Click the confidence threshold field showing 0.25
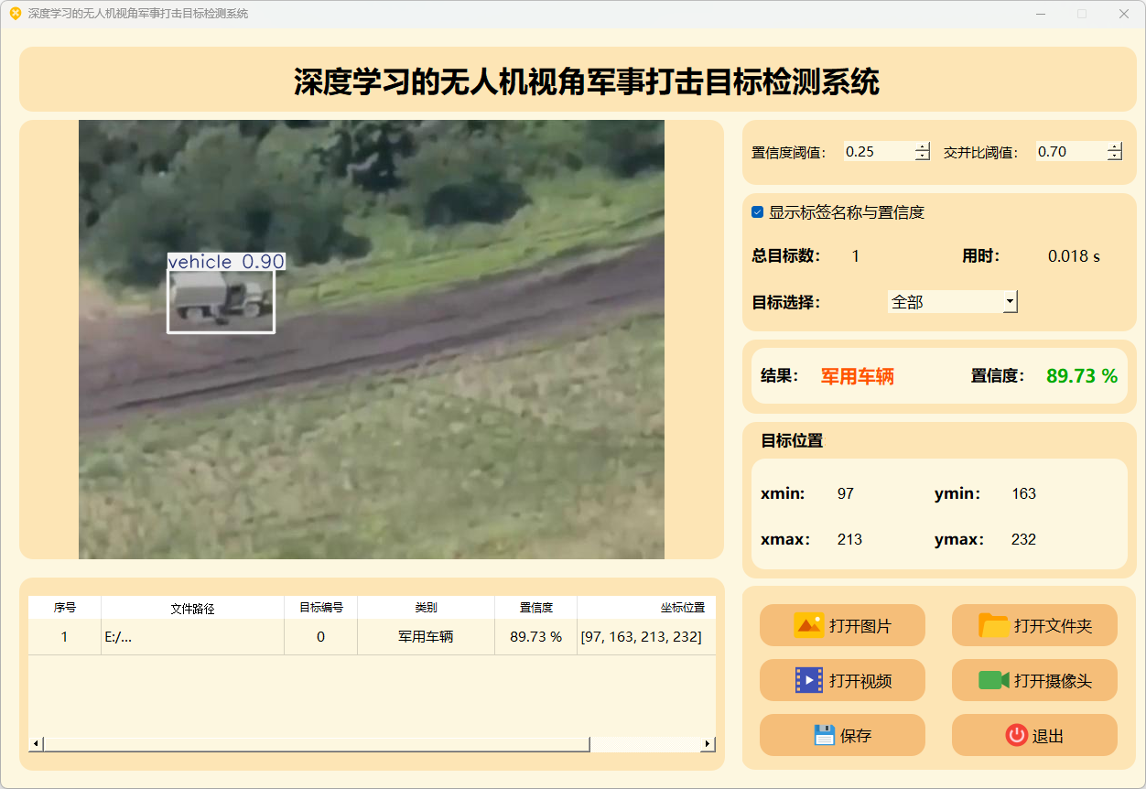The image size is (1146, 789). (x=878, y=152)
